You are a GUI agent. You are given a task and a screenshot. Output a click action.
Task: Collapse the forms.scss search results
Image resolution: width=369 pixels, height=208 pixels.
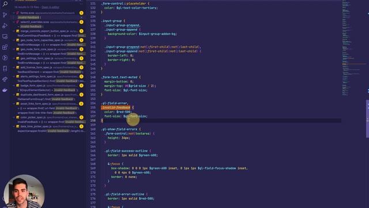point(14,13)
